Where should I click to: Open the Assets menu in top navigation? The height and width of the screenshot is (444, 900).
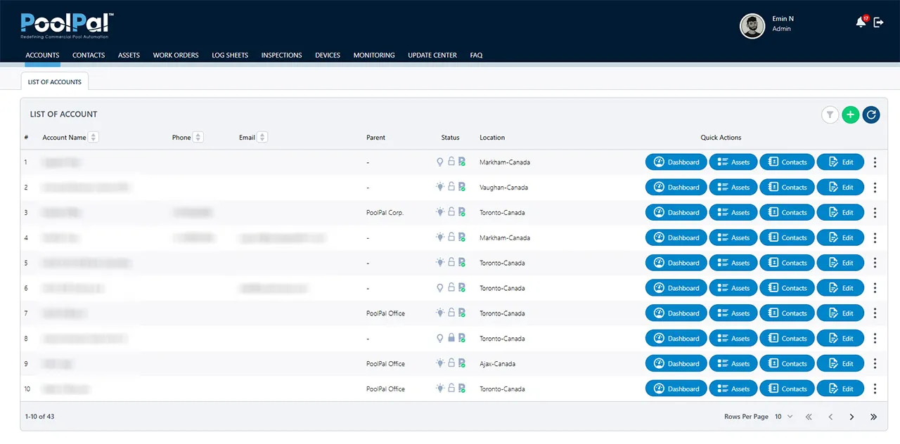(x=129, y=55)
